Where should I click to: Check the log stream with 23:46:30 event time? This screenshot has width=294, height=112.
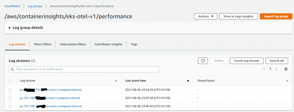pyautogui.click(x=10, y=106)
